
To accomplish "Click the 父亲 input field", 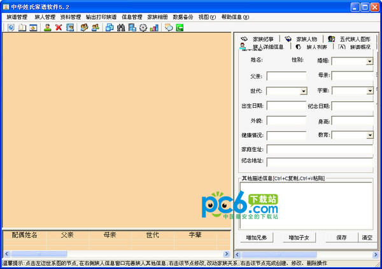I will 286,76.
